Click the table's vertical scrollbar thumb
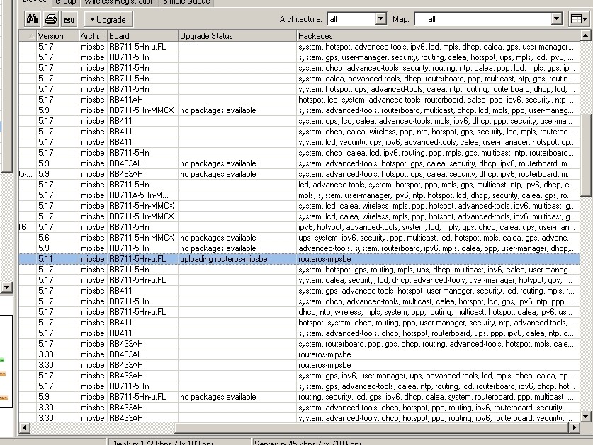593x445 pixels. [x=585, y=155]
